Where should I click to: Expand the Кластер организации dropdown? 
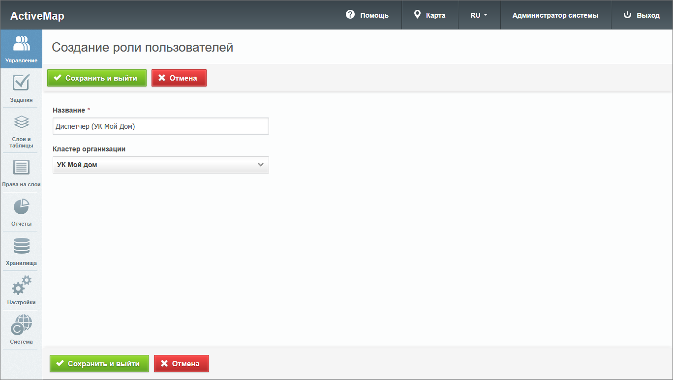coord(160,165)
